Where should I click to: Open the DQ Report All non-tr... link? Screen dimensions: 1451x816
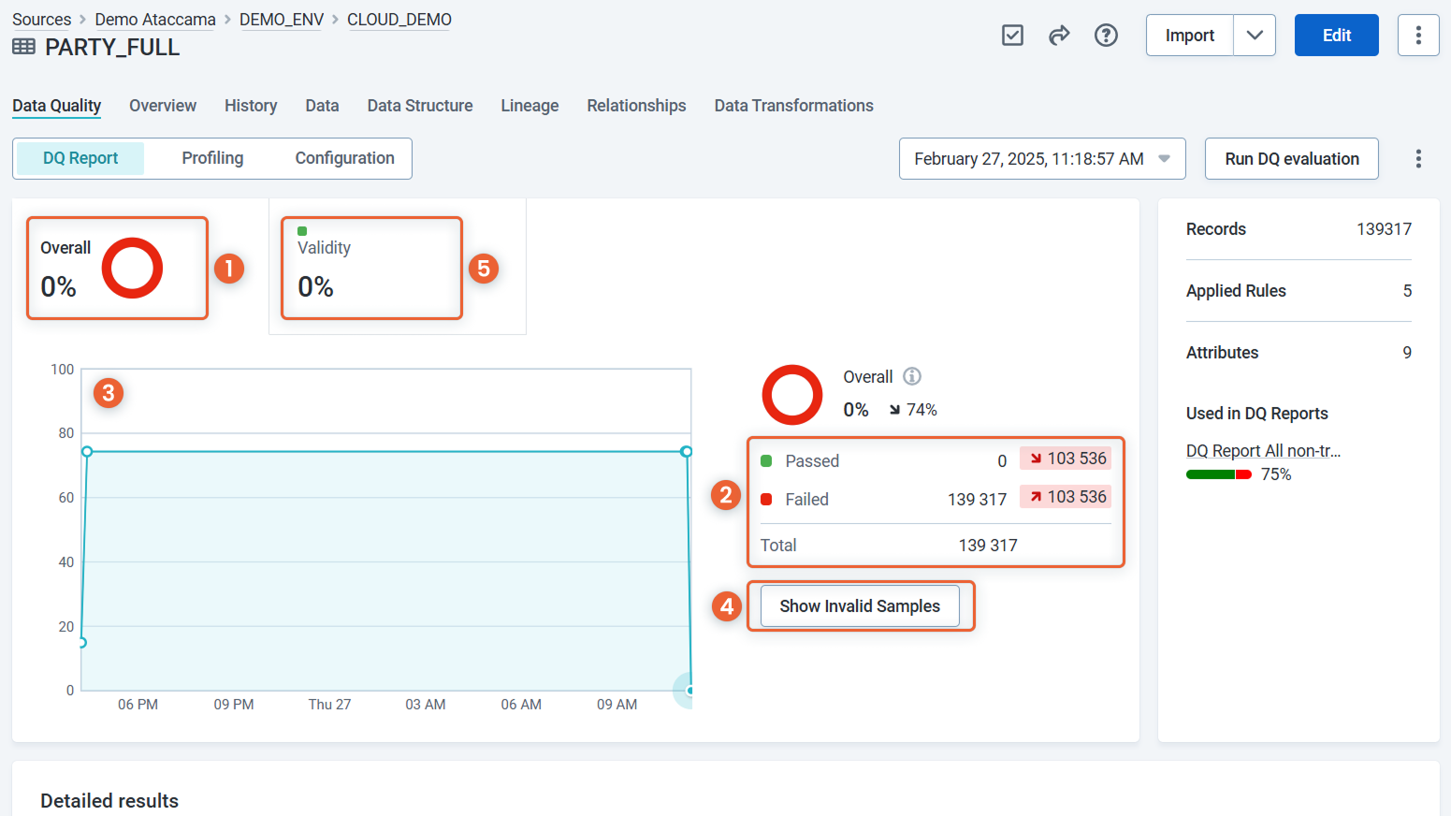(1263, 451)
